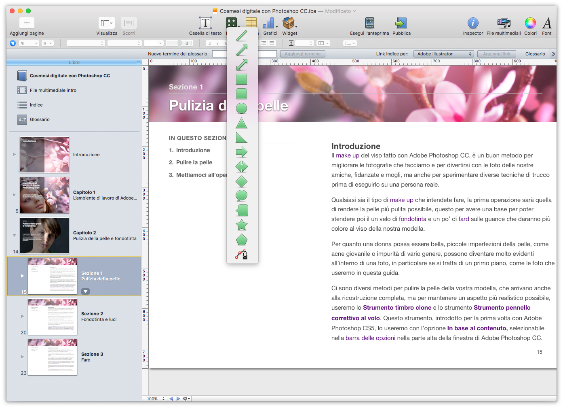This screenshot has width=563, height=408.
Task: Expand the Introduzione disclosure triangle
Action: [14, 154]
